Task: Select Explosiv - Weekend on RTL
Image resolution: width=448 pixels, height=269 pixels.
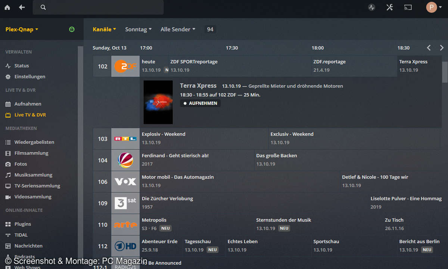Action: pyautogui.click(x=204, y=139)
